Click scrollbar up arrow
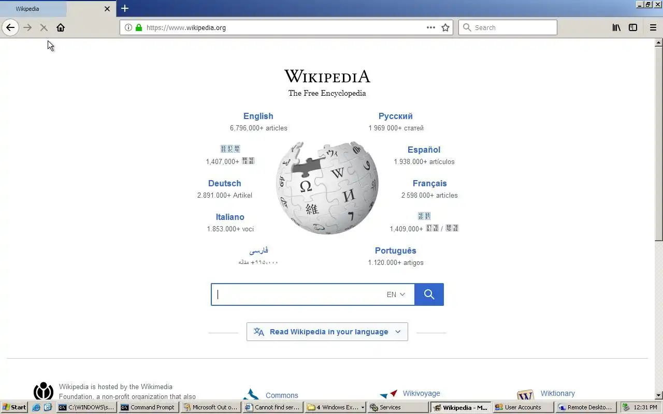 [x=658, y=42]
